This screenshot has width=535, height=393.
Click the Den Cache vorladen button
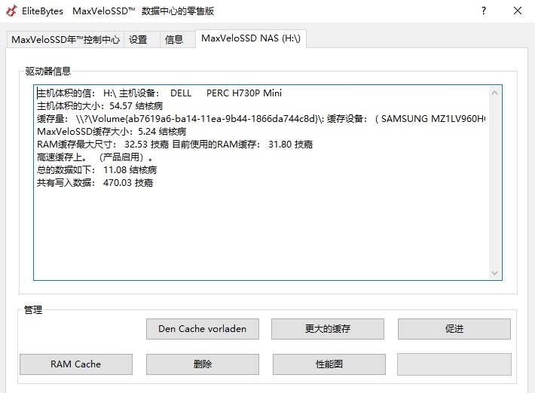[x=203, y=329]
